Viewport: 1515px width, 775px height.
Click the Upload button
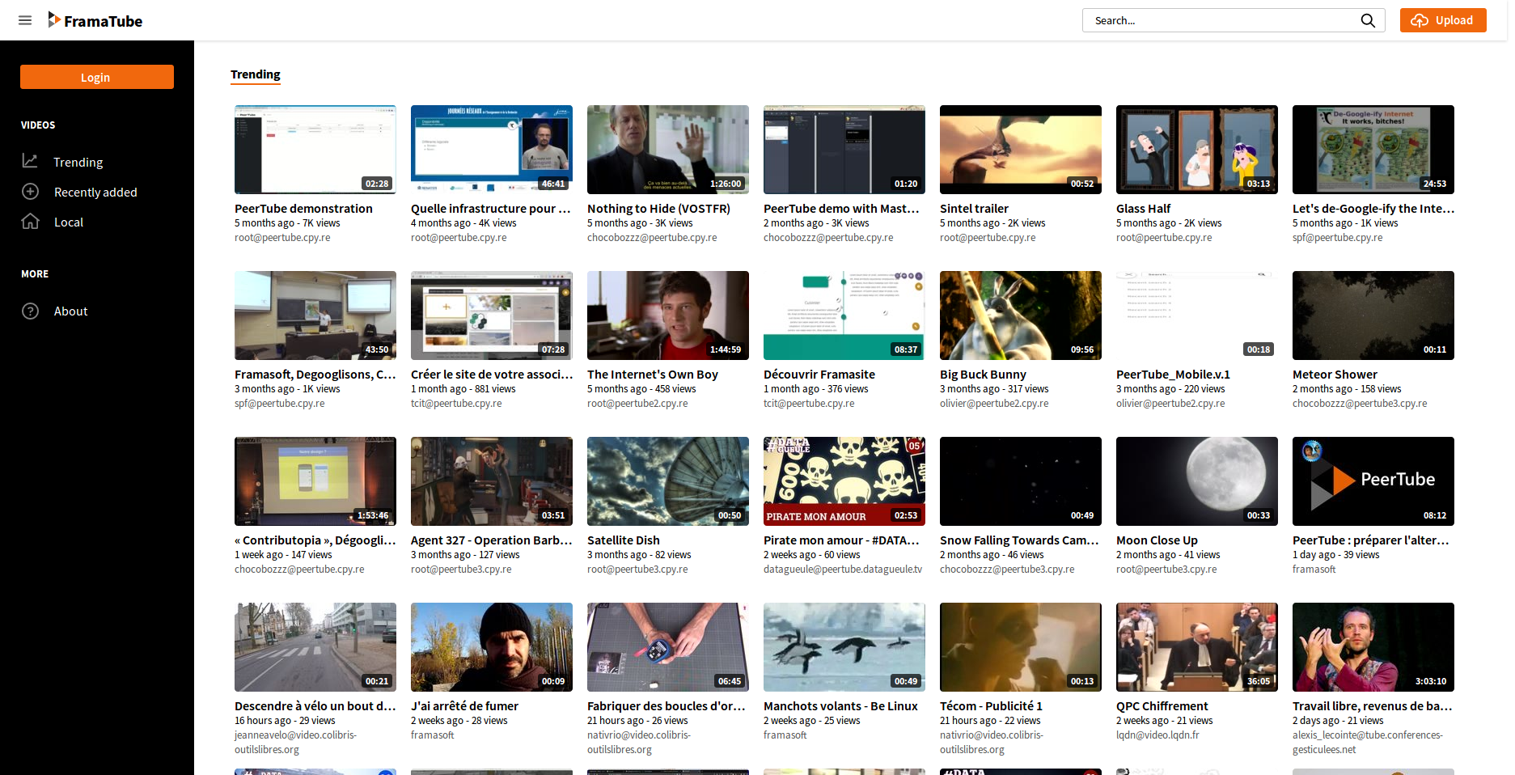tap(1443, 20)
